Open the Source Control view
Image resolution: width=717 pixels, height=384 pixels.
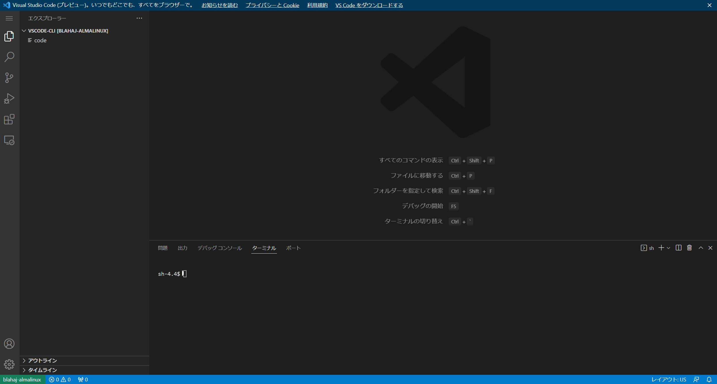point(9,78)
